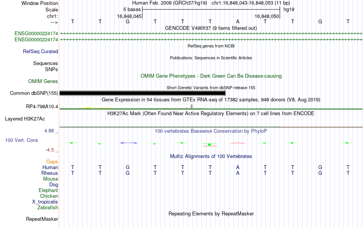363x228 pixels.
Task: Click the Gaps alignment label
Action: click(x=52, y=161)
